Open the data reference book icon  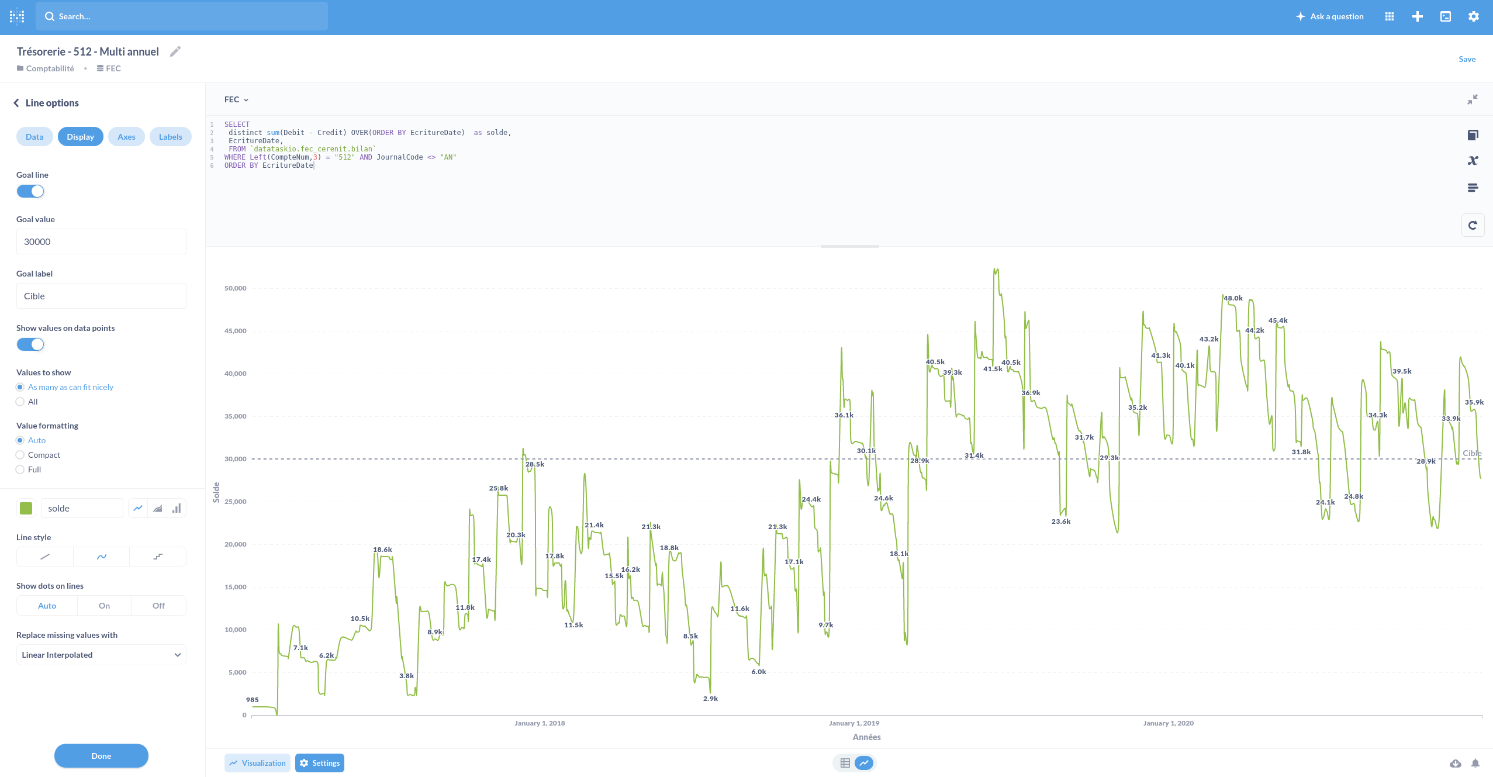tap(1473, 136)
